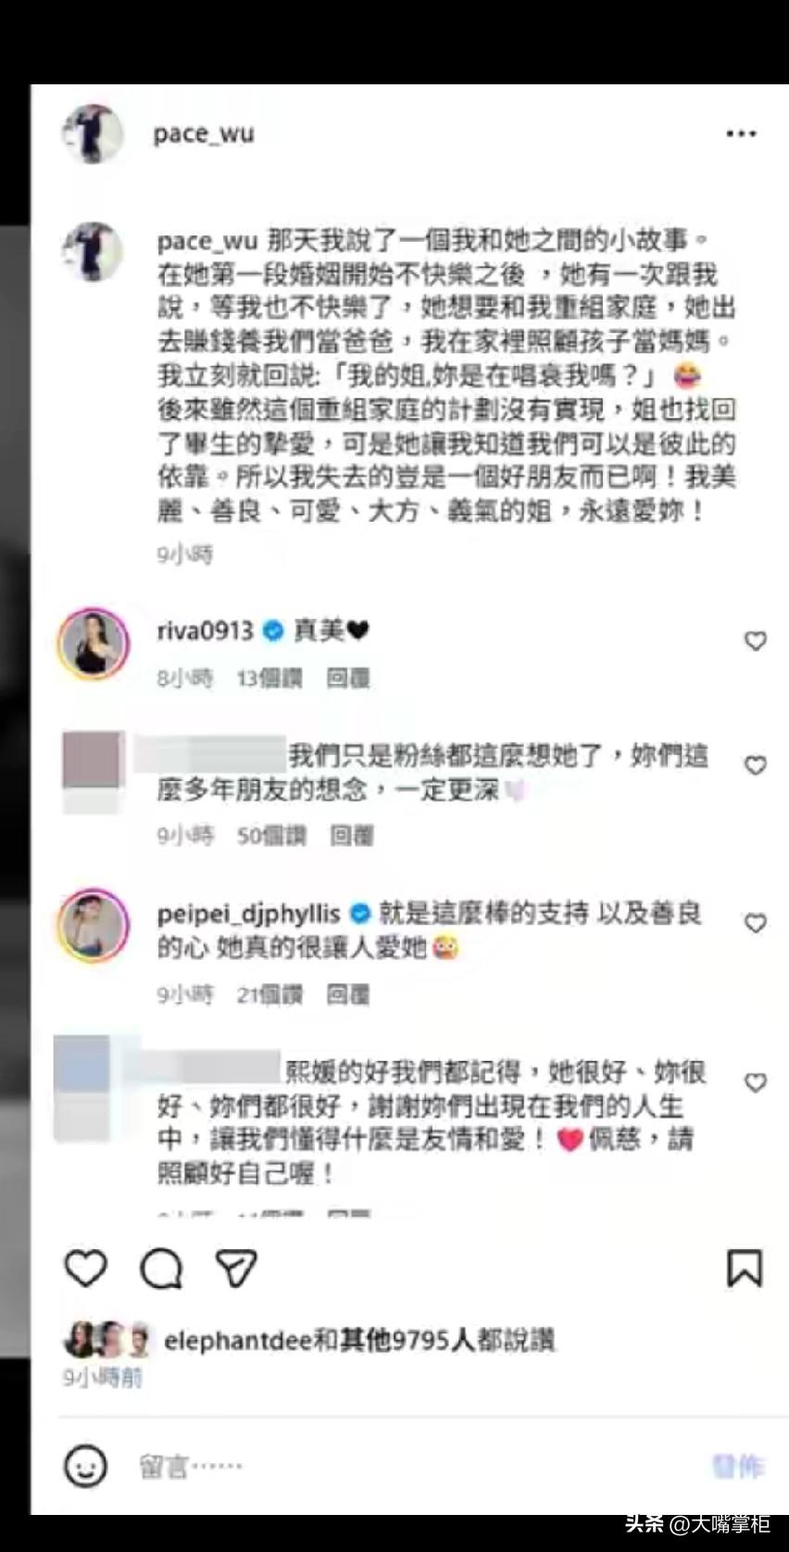Open pace_wu profile from header username

204,134
